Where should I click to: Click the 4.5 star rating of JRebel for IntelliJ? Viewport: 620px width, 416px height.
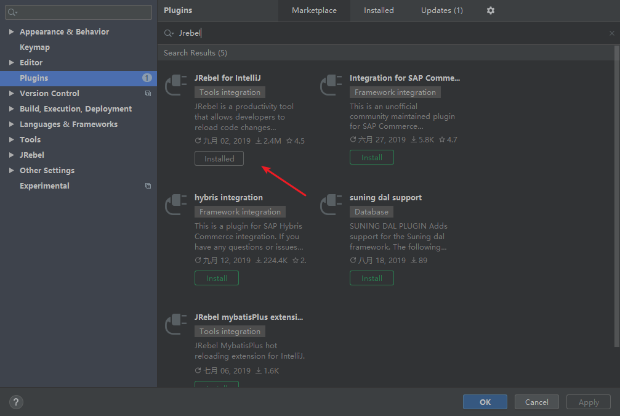coord(296,141)
